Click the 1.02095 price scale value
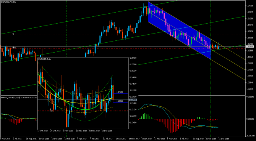Viewport: 256px width, 141px height. [250, 89]
